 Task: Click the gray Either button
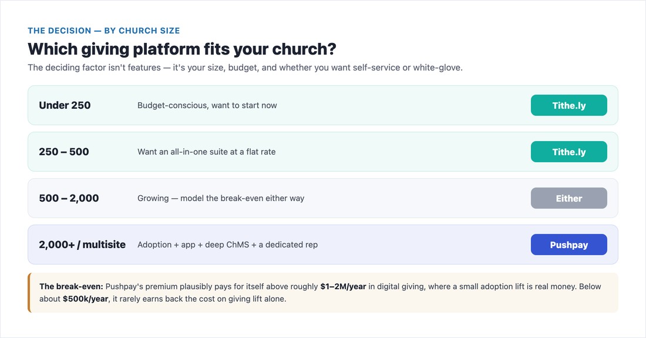(x=568, y=198)
